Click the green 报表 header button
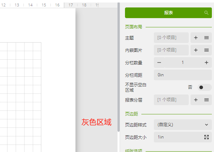214x152 pixels. [168, 13]
